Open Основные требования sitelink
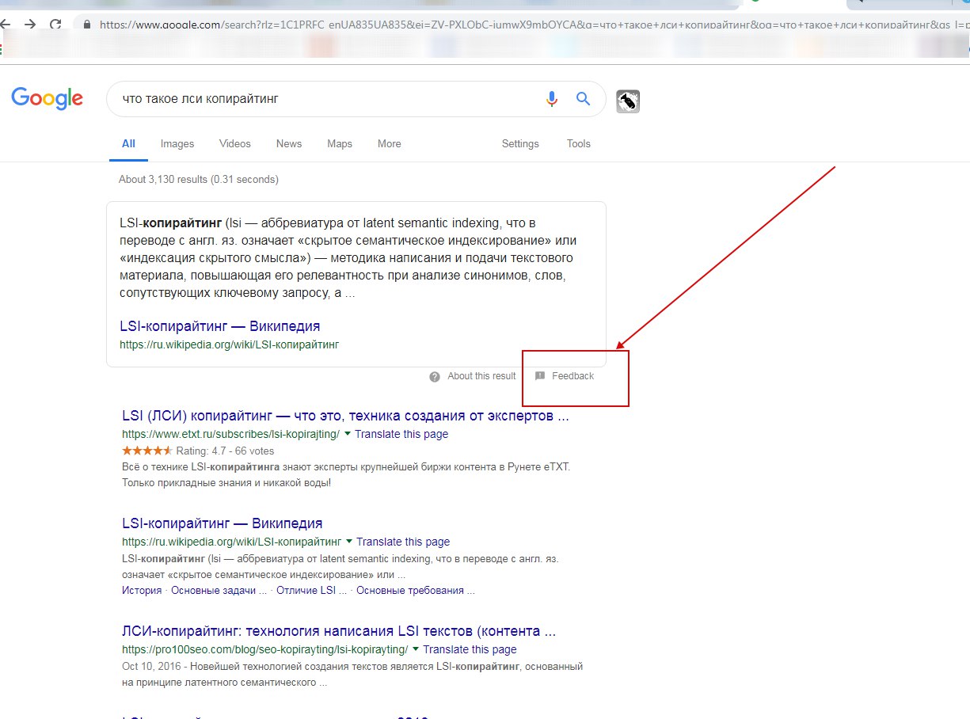Screen dimensions: 970x719 click(416, 590)
